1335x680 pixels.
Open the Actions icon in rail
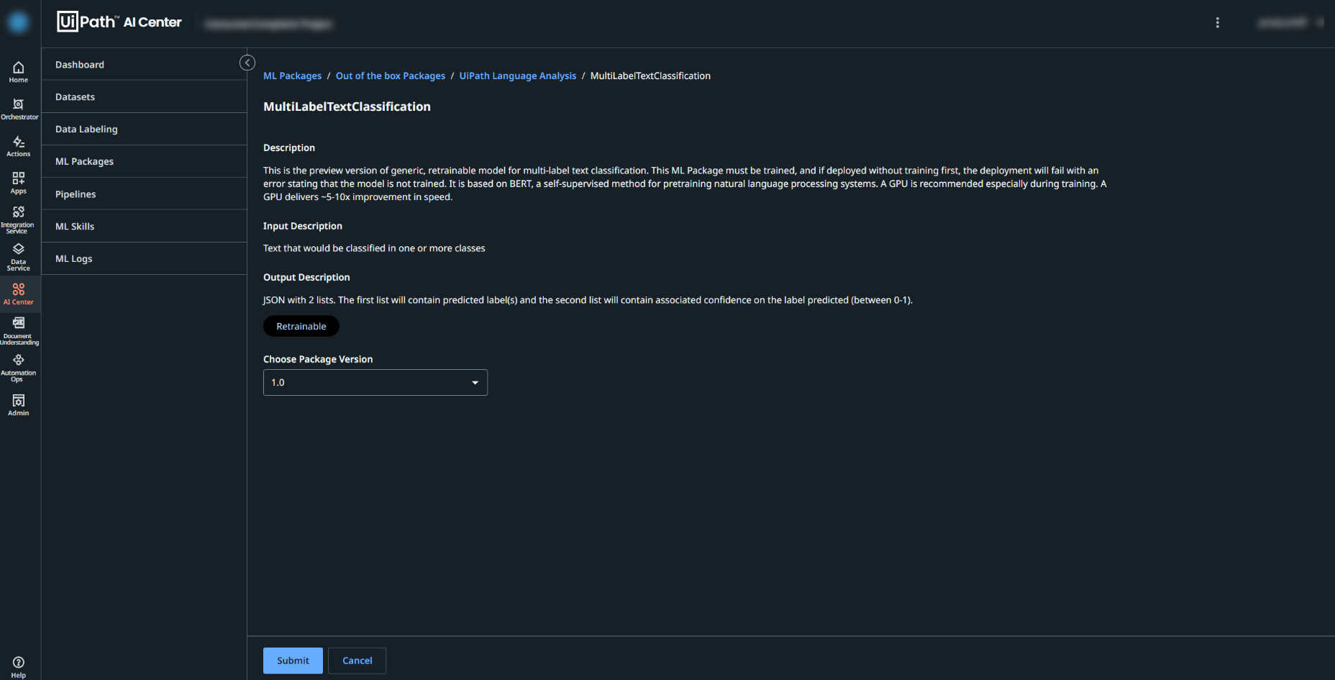click(x=19, y=146)
